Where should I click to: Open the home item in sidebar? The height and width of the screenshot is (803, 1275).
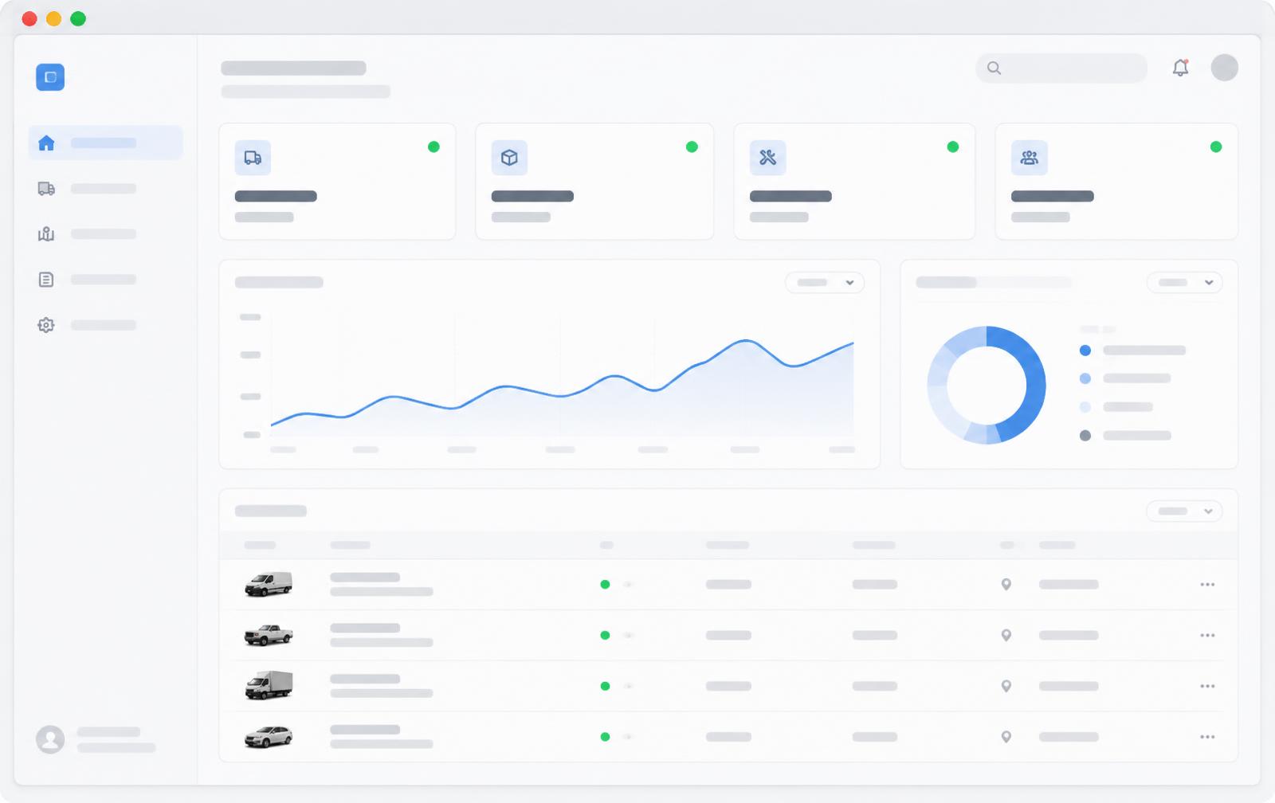pos(105,143)
